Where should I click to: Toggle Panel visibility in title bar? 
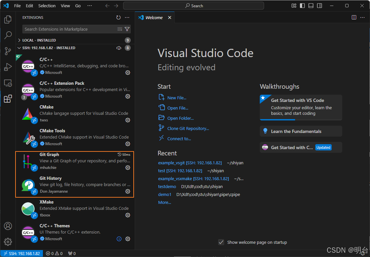[x=311, y=6]
